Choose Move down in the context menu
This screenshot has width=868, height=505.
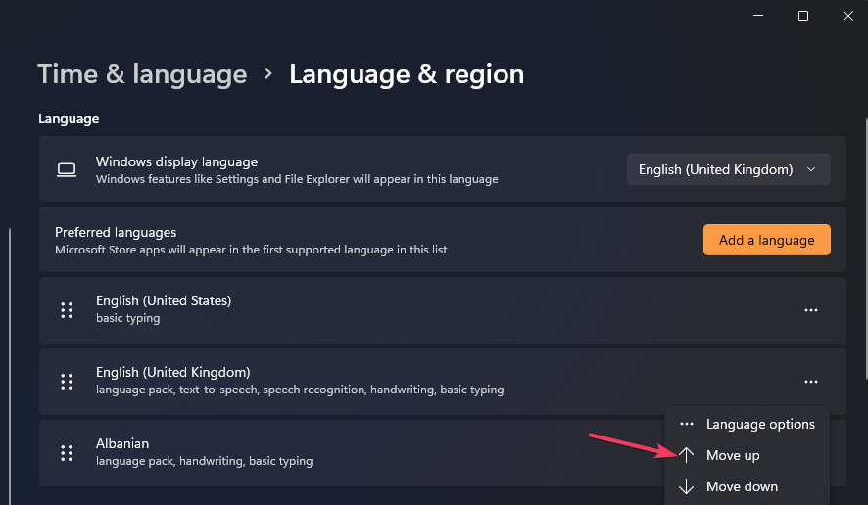(747, 486)
